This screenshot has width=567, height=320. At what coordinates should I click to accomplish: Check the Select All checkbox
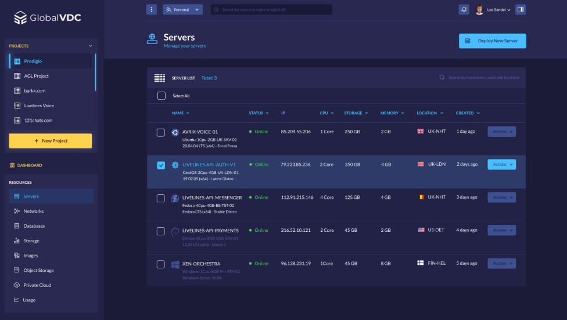coord(161,96)
